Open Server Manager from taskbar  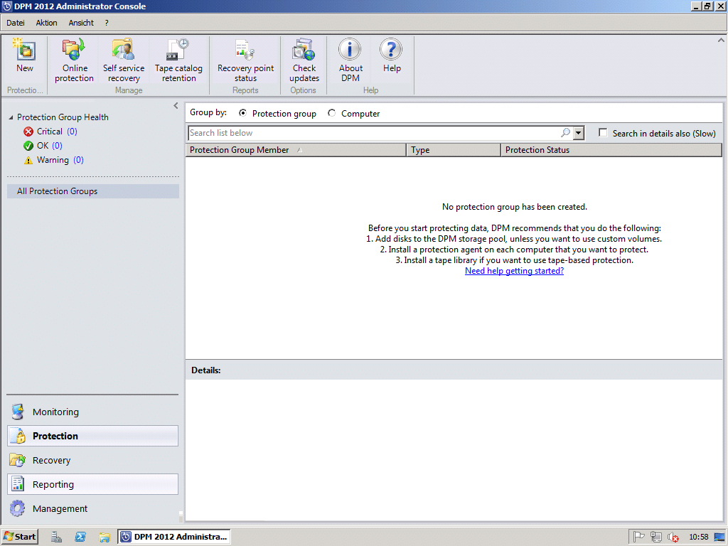click(x=56, y=537)
